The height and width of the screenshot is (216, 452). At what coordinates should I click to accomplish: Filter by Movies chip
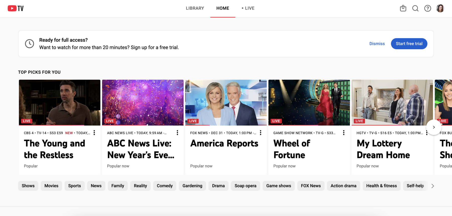pos(51,186)
